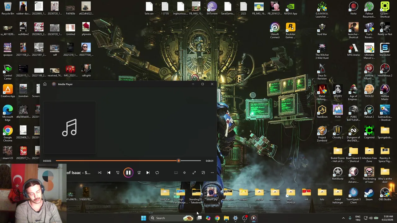Open Media Player home button
Viewport: 397px width, 223px height.
[x=45, y=84]
